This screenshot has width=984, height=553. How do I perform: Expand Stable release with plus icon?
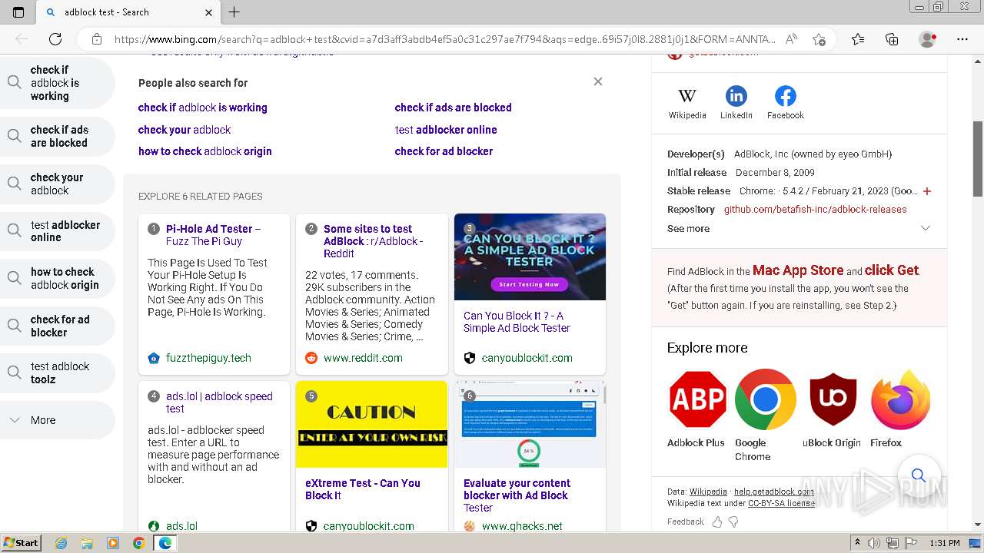click(x=927, y=191)
